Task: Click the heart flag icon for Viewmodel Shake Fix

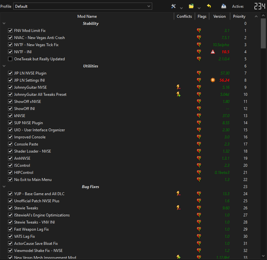Action: 199,250
